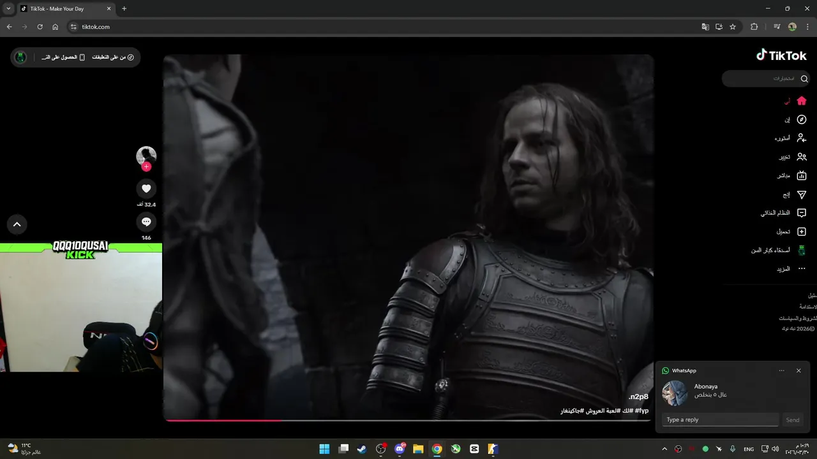Switch the ENG input language
The width and height of the screenshot is (817, 459).
tap(749, 449)
